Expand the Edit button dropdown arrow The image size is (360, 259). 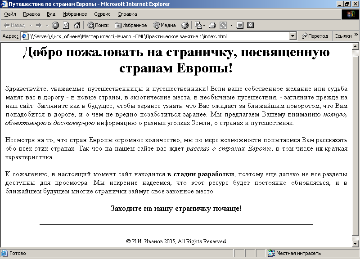[x=231, y=25]
